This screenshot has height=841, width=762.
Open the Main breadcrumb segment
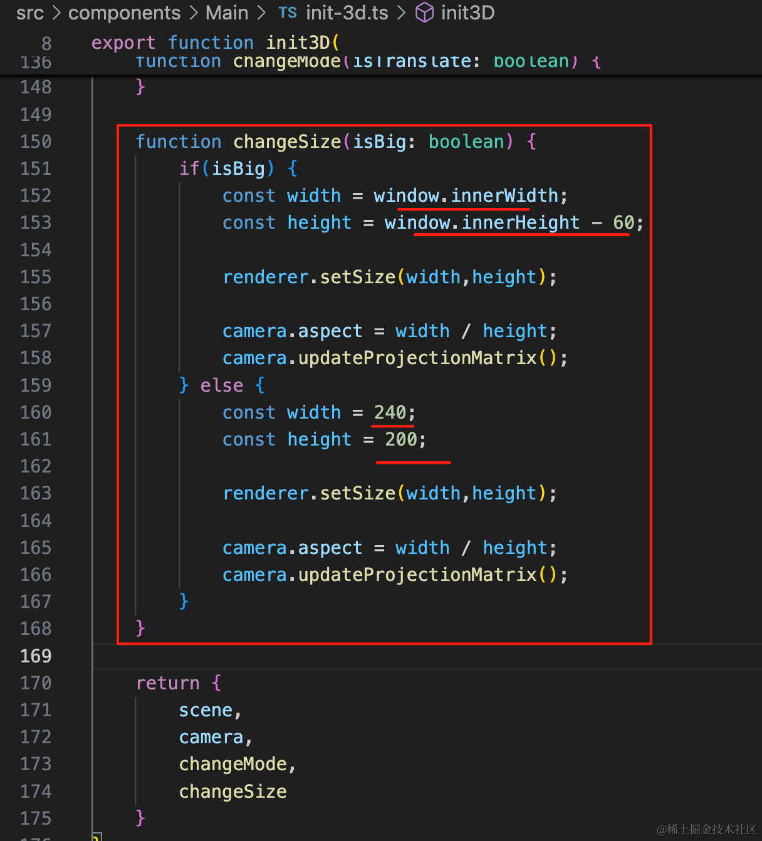pos(227,13)
